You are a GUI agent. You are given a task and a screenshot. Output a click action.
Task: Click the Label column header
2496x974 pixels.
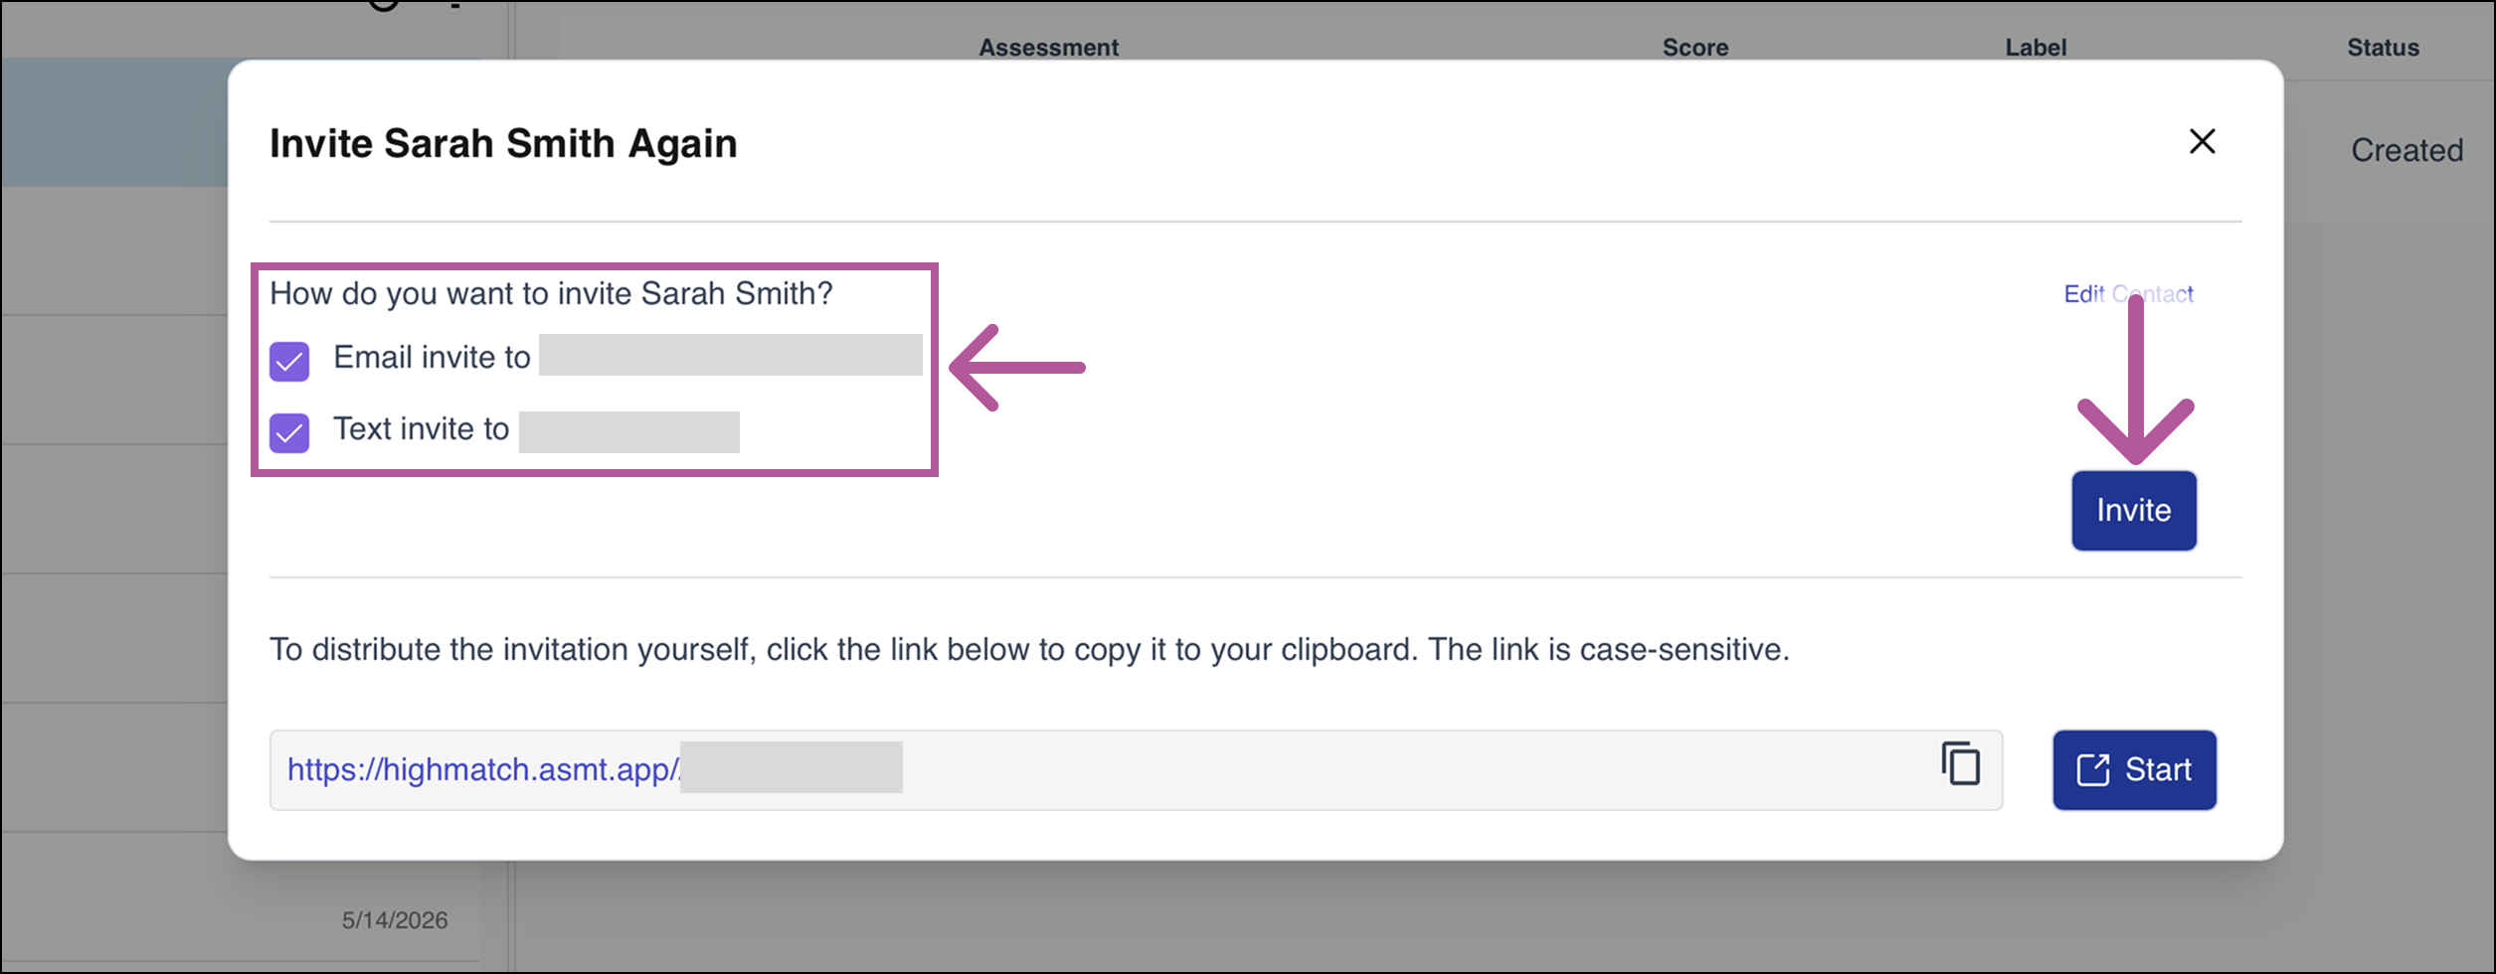click(2036, 48)
